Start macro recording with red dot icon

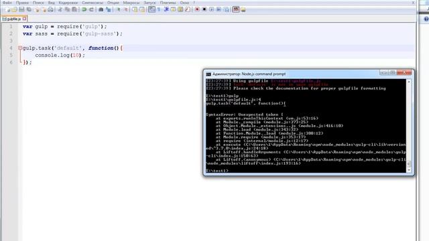point(197,9)
